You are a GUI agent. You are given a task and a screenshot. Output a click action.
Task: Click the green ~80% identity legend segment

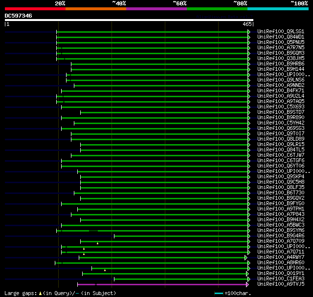pyautogui.click(x=217, y=9)
